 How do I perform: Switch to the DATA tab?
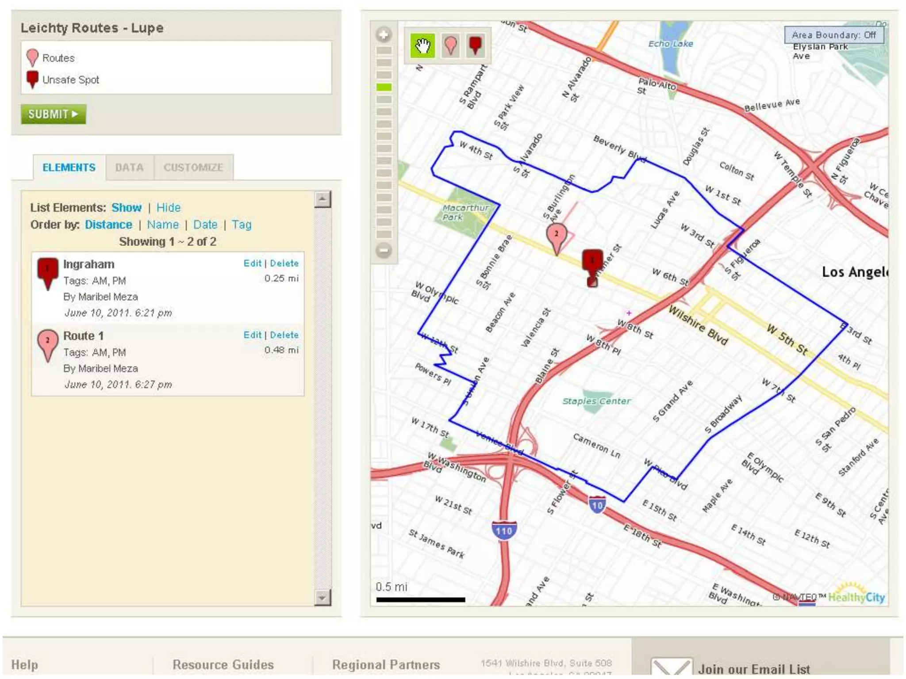pos(129,168)
